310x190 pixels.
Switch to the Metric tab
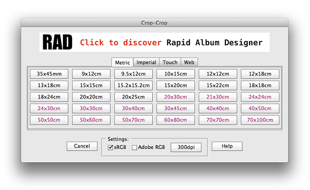(x=122, y=62)
